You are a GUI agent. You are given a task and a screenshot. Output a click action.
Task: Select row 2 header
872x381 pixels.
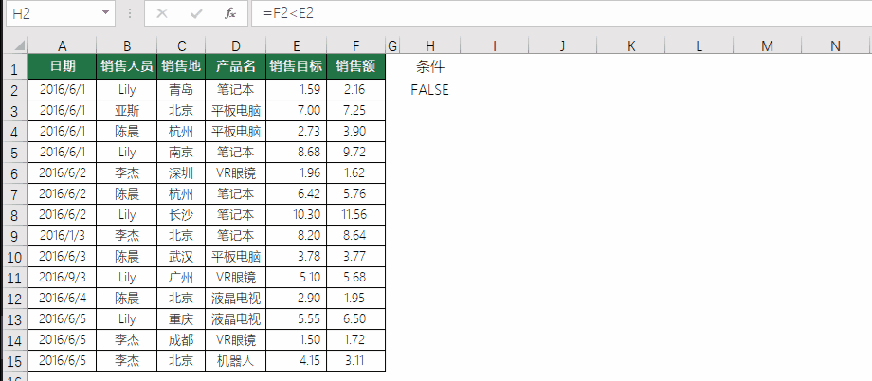pos(15,89)
